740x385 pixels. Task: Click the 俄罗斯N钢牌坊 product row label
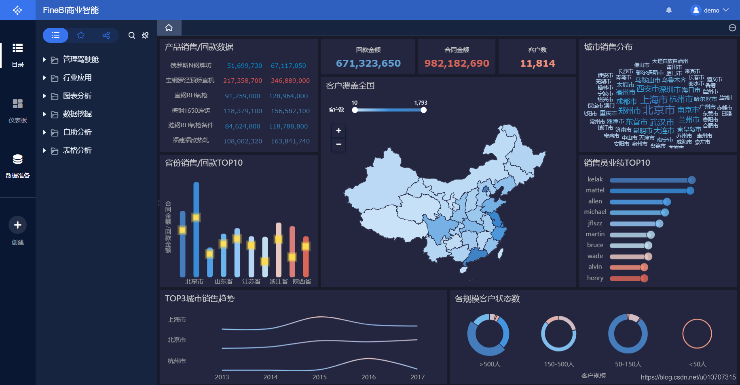point(191,65)
